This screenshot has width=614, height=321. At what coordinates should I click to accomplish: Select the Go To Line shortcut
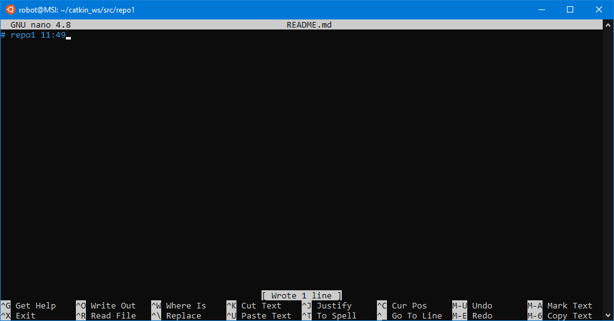[x=416, y=316]
